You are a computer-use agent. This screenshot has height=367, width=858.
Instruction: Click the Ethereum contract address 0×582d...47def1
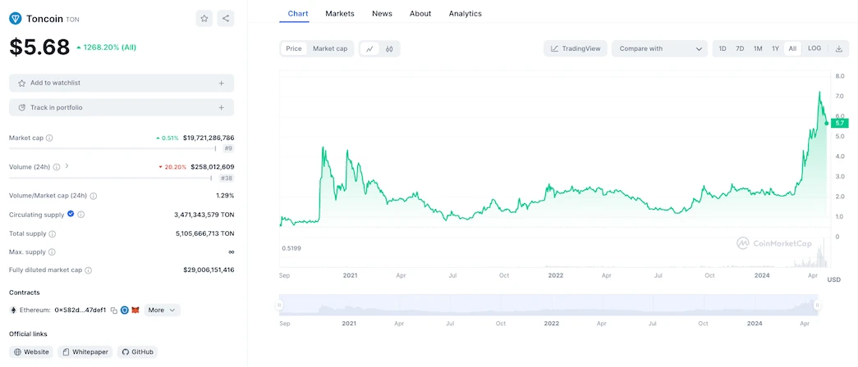click(80, 310)
